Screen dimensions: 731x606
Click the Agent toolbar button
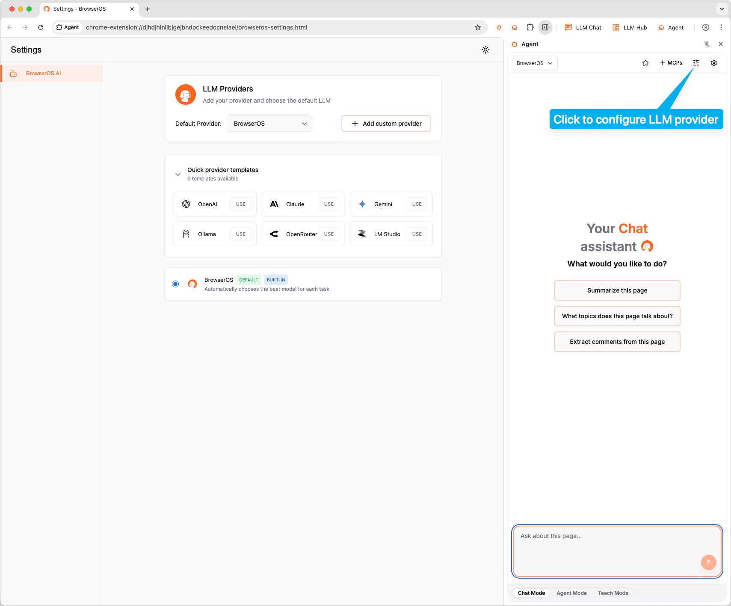click(671, 27)
